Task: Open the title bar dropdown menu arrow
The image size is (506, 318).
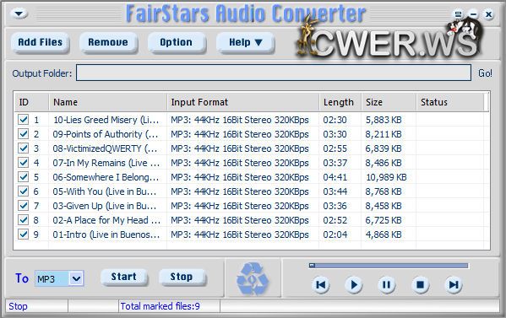Action: coord(19,13)
